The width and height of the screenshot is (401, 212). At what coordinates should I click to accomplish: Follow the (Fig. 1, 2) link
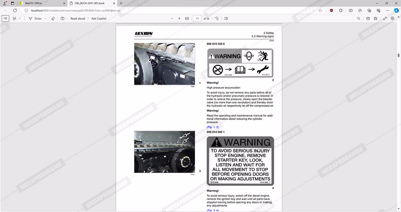pyautogui.click(x=213, y=127)
